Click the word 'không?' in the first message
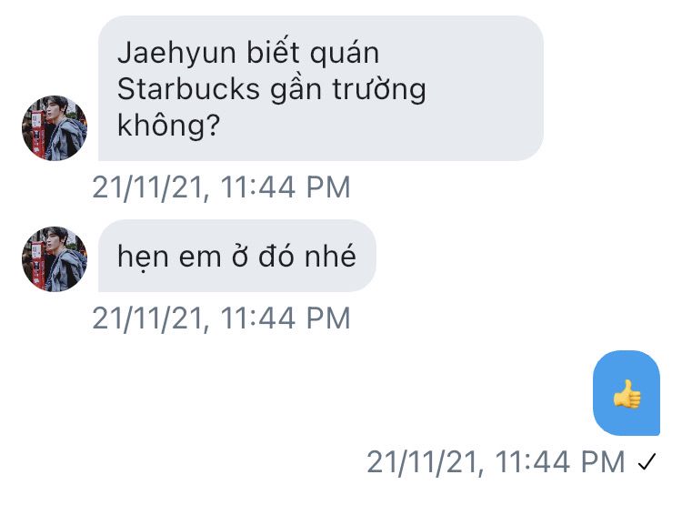682x505 pixels. coord(169,126)
